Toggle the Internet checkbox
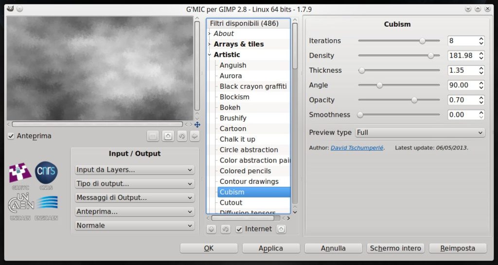Viewport: 498px width, 265px height. point(239,229)
